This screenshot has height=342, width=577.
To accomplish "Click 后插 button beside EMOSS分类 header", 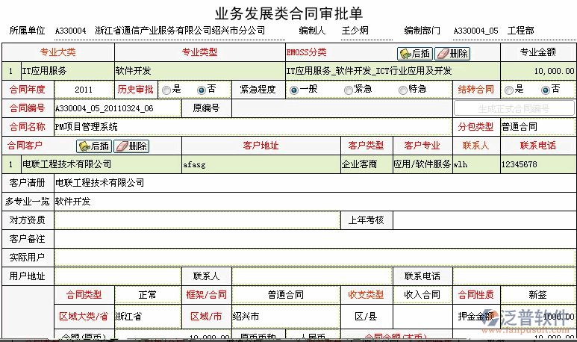I will [x=415, y=53].
